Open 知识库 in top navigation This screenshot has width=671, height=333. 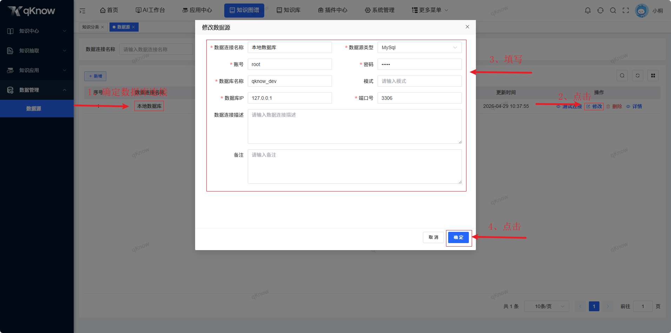[x=288, y=10]
